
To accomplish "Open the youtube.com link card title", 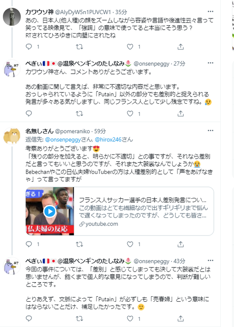I will (x=143, y=200).
